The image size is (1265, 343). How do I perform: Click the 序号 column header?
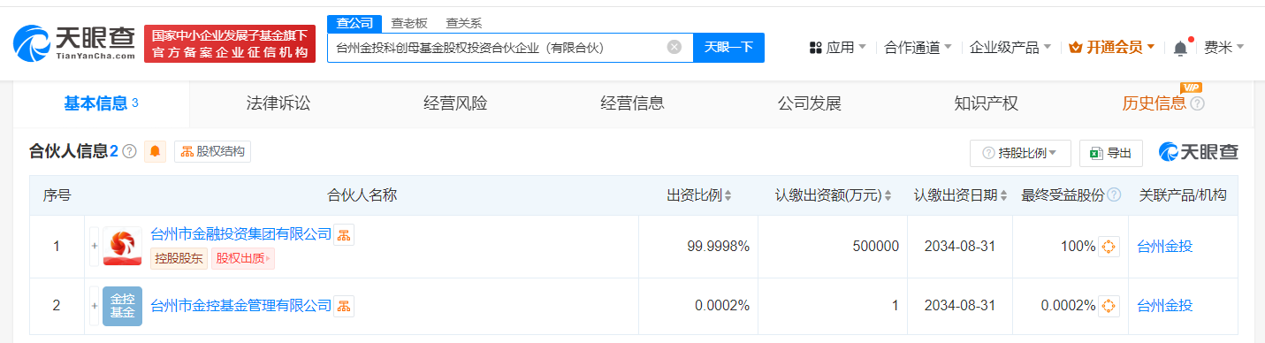57,195
